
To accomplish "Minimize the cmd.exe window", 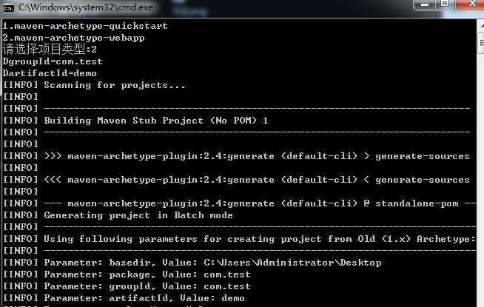I will click(x=425, y=4).
